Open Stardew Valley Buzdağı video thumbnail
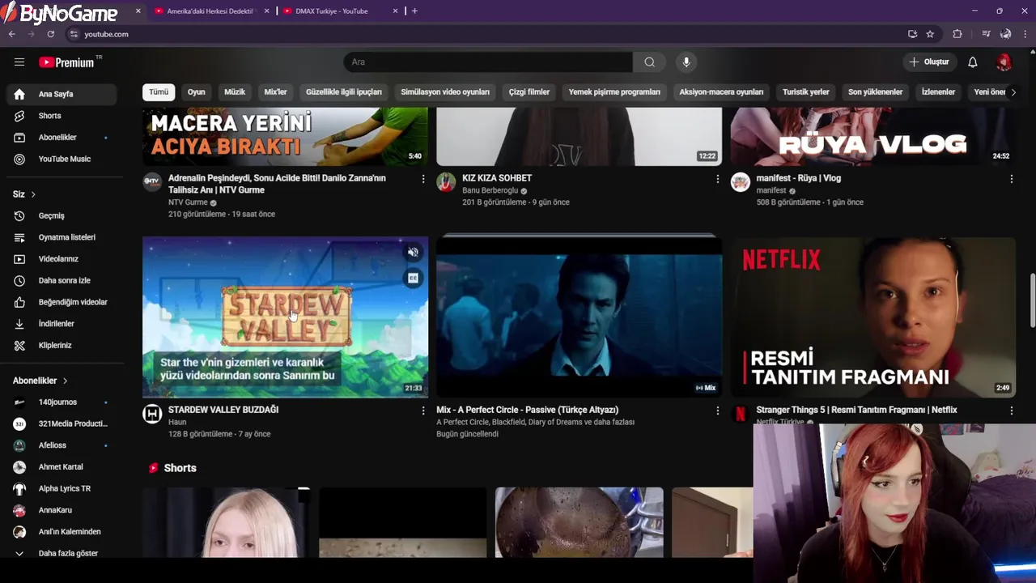The width and height of the screenshot is (1036, 583). 285,317
